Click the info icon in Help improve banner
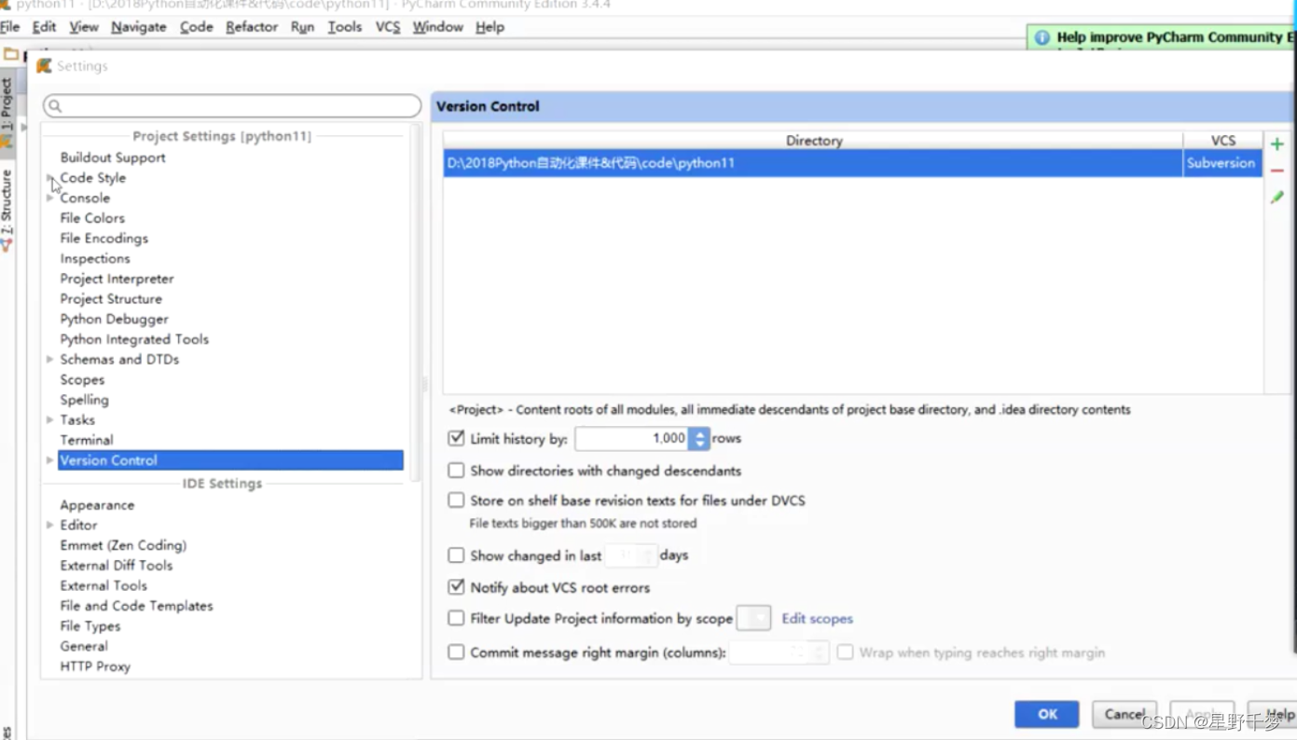1297x740 pixels. 1042,37
